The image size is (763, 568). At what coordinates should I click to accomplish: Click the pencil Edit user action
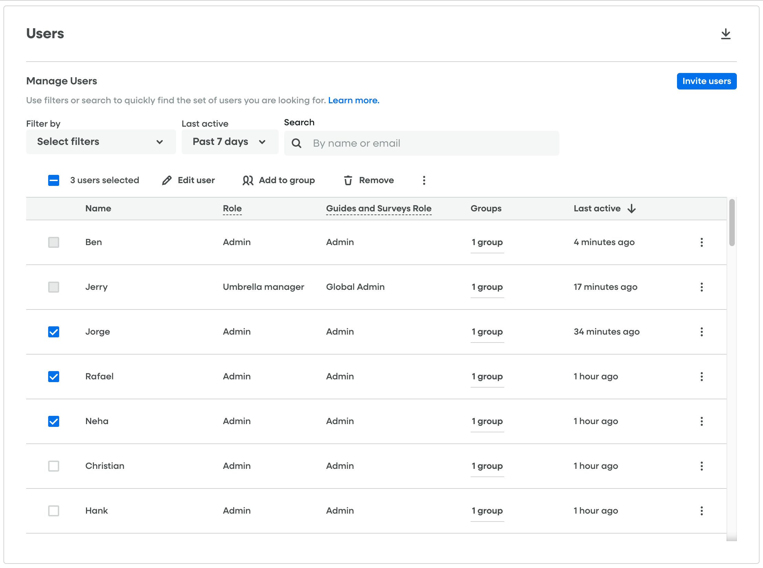188,180
